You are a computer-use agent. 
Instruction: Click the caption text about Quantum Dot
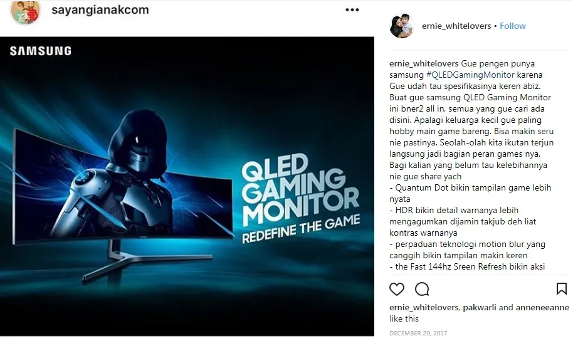click(470, 193)
